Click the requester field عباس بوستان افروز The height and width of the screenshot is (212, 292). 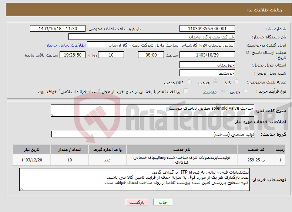pyautogui.click(x=161, y=45)
